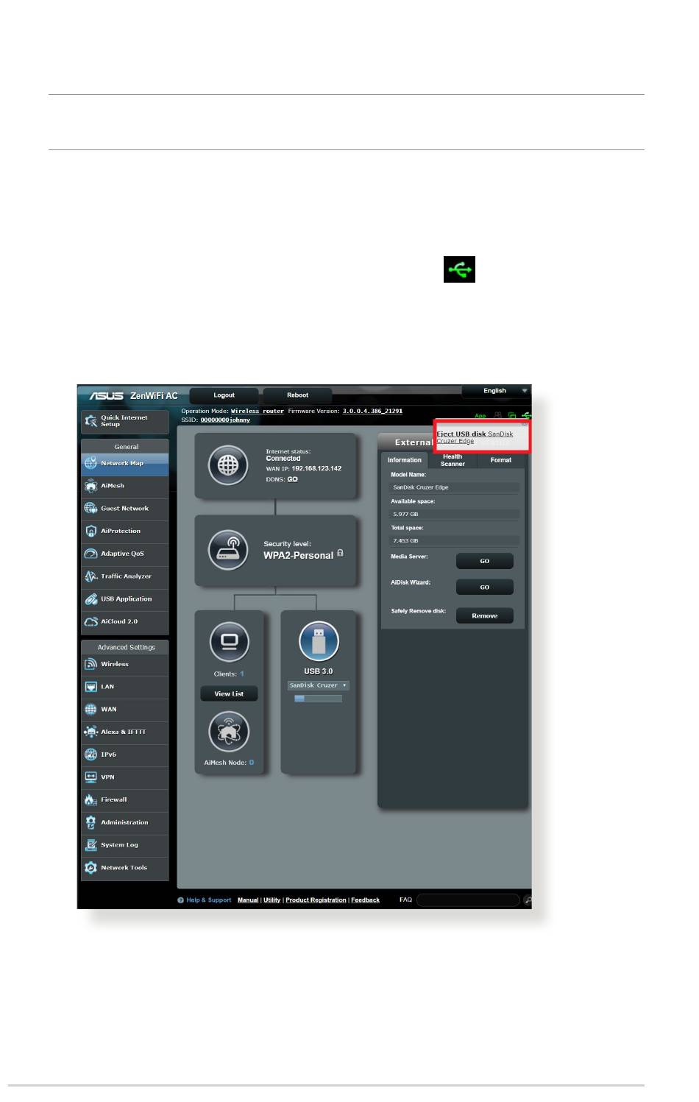Click the Wireless router operation mode link

(258, 412)
